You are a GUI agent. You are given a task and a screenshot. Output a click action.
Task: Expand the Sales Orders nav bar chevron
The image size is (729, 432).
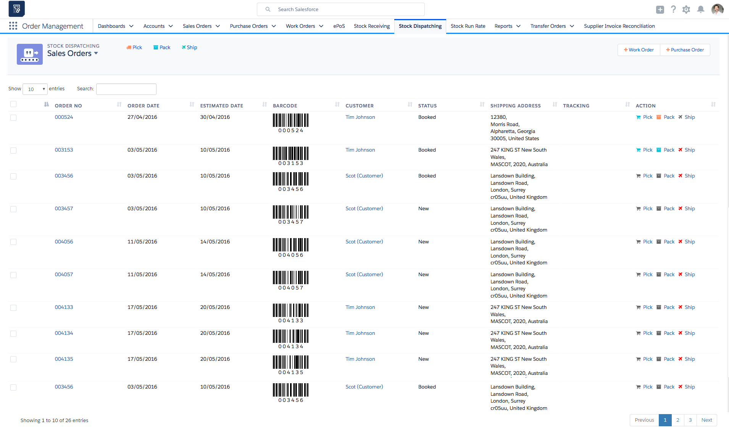(218, 26)
